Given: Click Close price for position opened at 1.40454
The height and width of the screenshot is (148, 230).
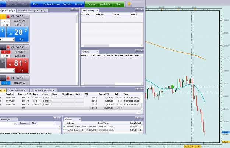Looking at the screenshot, I should (47, 97).
